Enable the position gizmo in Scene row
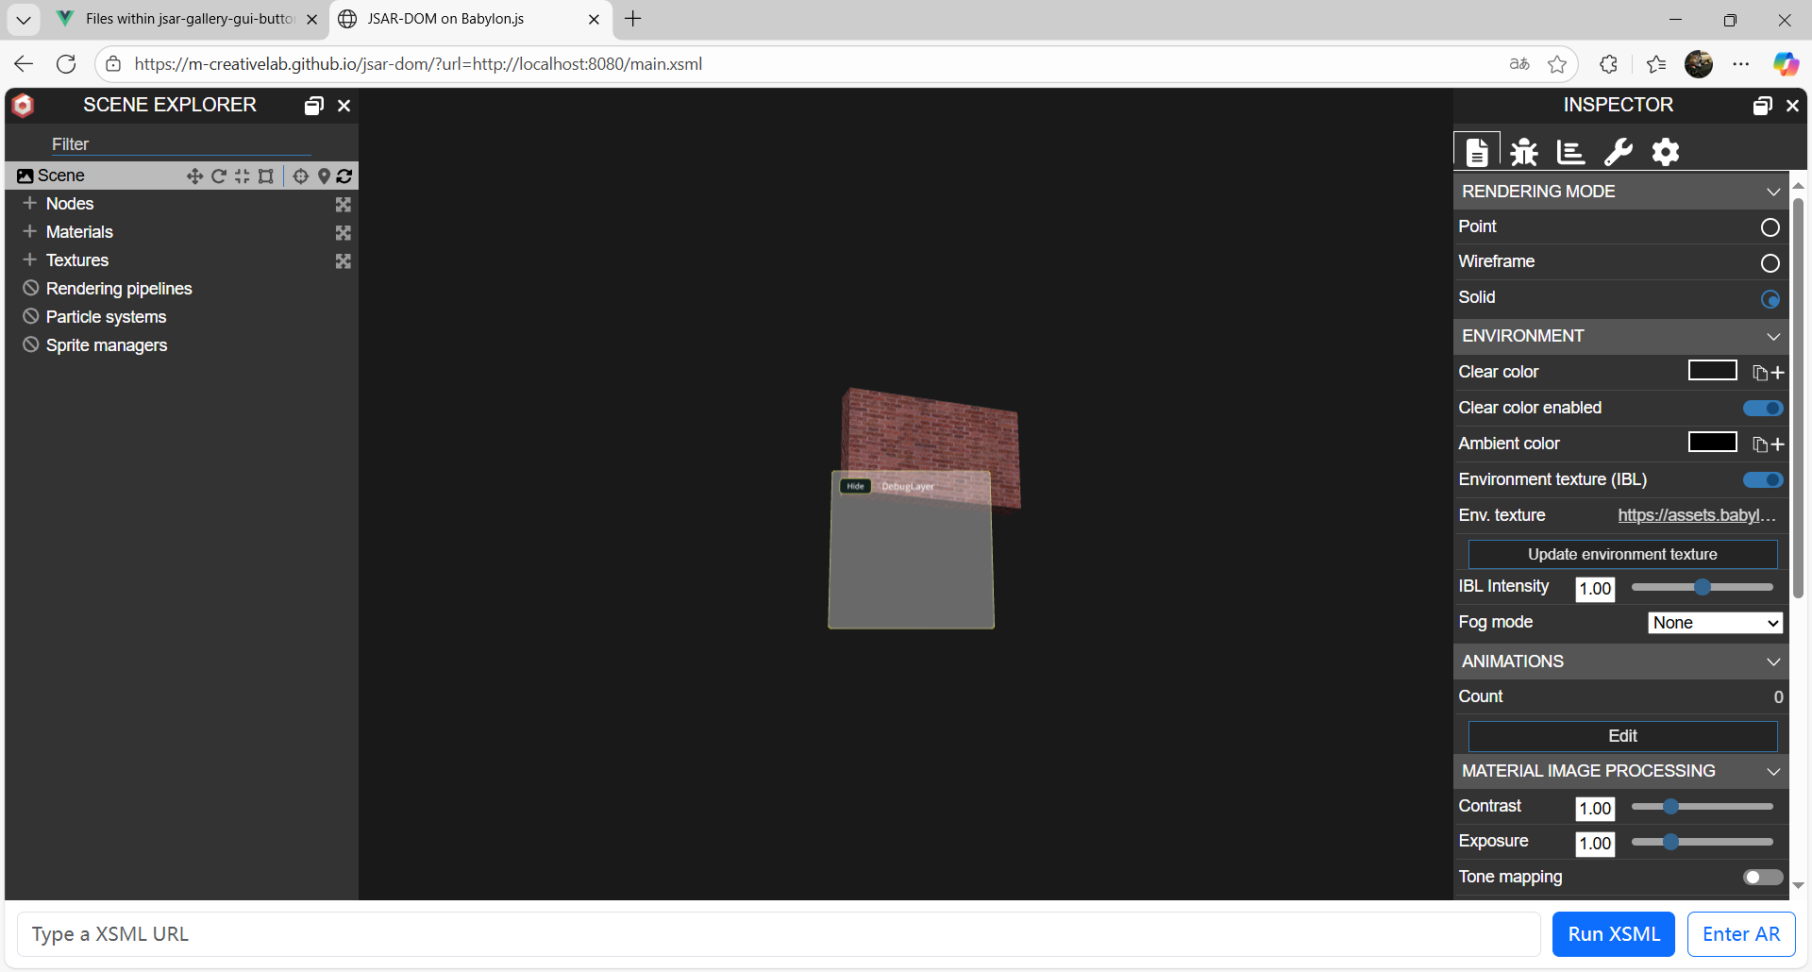This screenshot has width=1812, height=972. (x=194, y=176)
